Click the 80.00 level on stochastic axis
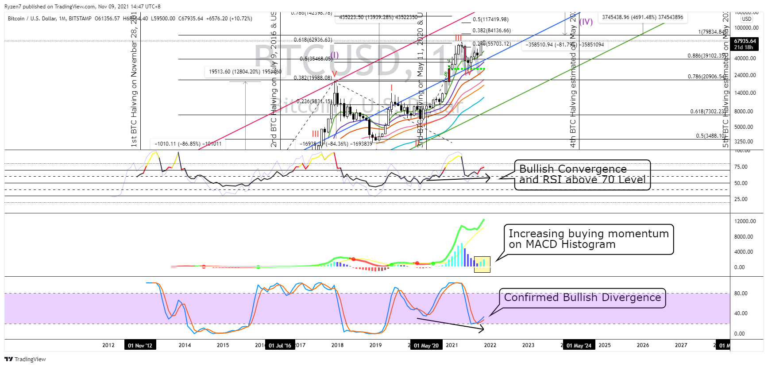 point(741,294)
